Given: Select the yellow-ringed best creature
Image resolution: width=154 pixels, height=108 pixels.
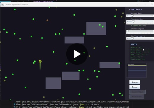Looking at the screenshot, I should pos(40,61).
